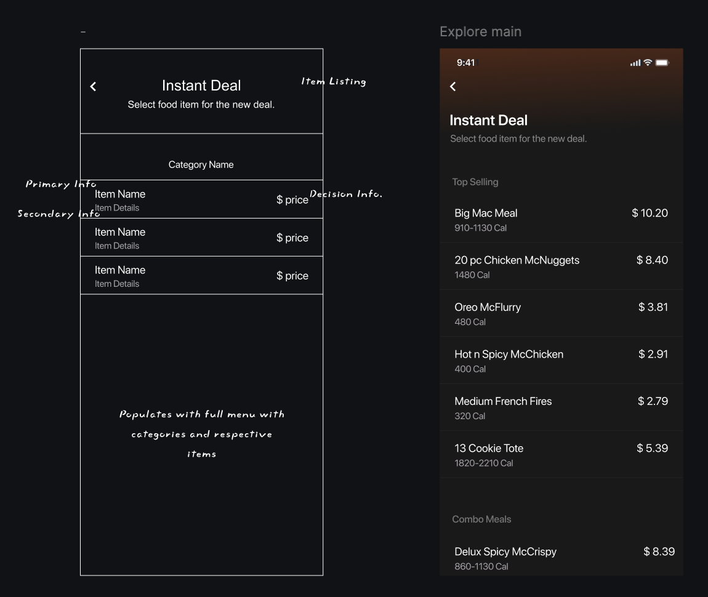
Task: Click the 1820-2210 Cal detail text
Action: coord(483,463)
